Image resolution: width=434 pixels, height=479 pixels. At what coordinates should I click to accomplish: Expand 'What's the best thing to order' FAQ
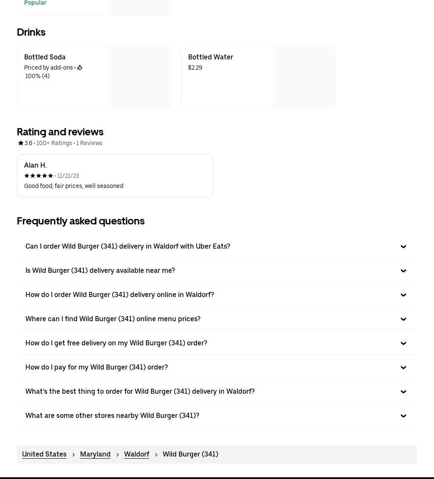coord(217,392)
